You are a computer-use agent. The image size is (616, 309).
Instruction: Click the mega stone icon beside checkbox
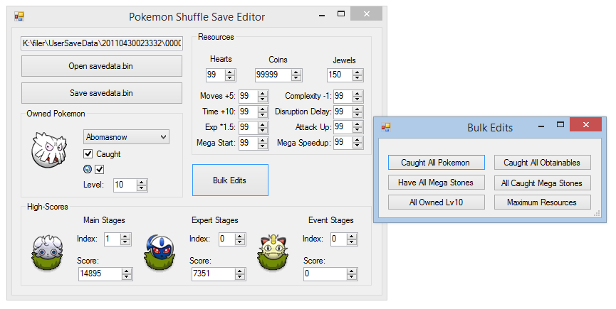click(88, 169)
